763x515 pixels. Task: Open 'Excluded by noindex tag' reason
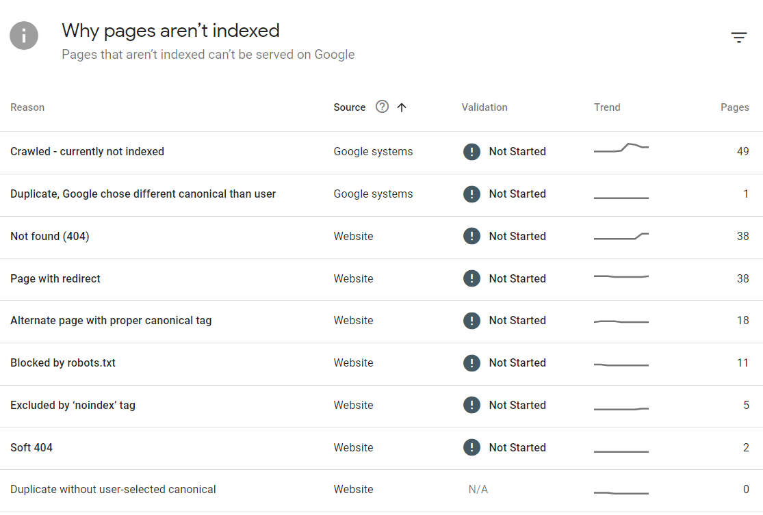click(x=73, y=406)
